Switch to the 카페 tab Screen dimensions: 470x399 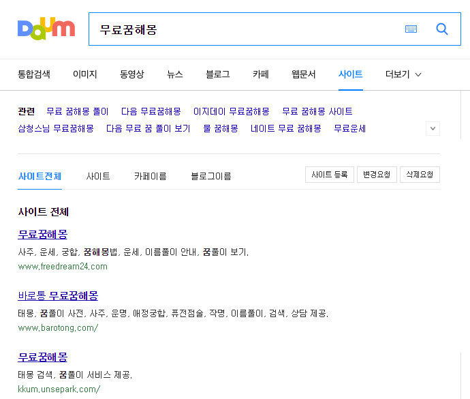click(260, 74)
